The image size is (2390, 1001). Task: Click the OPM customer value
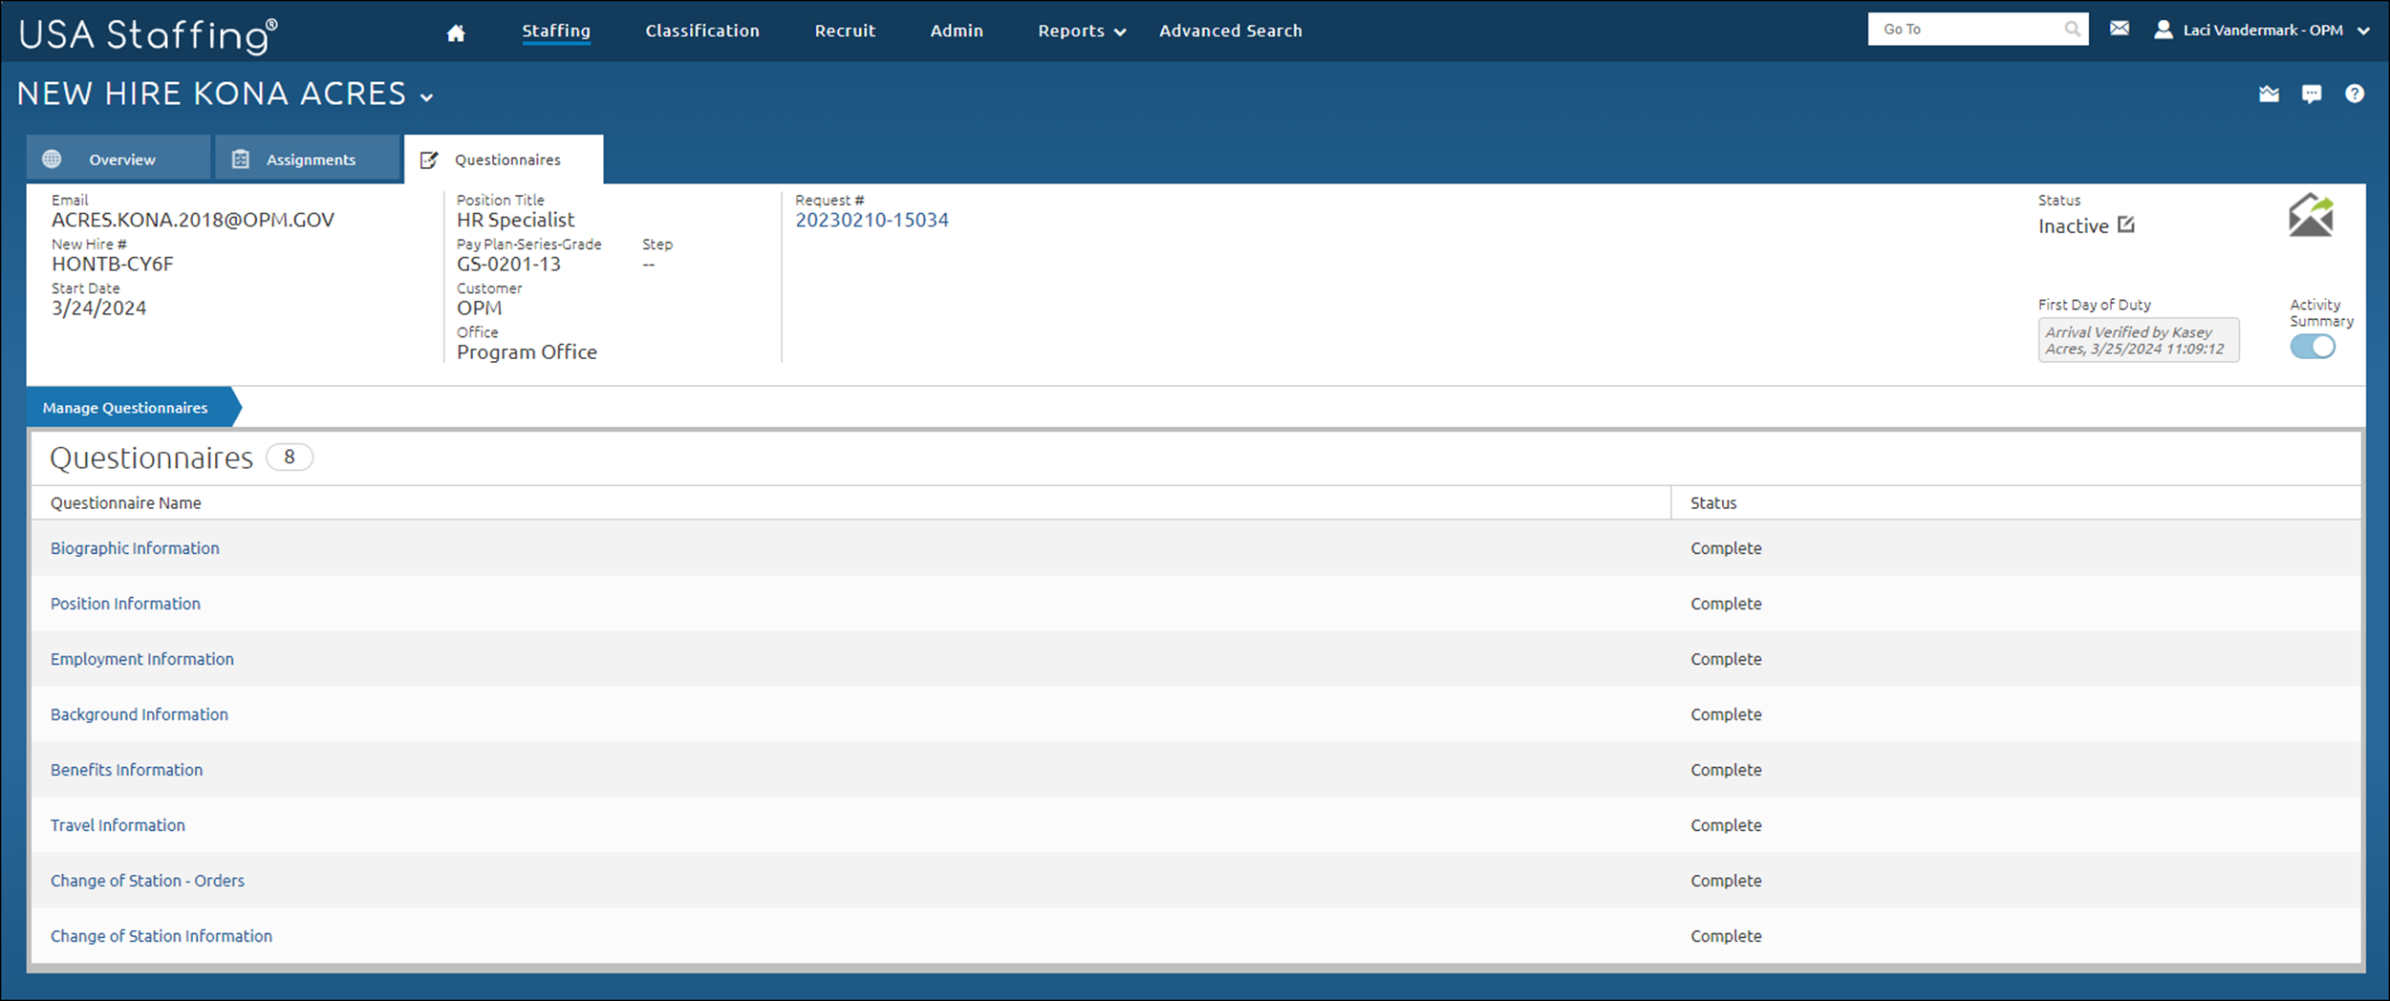[479, 308]
